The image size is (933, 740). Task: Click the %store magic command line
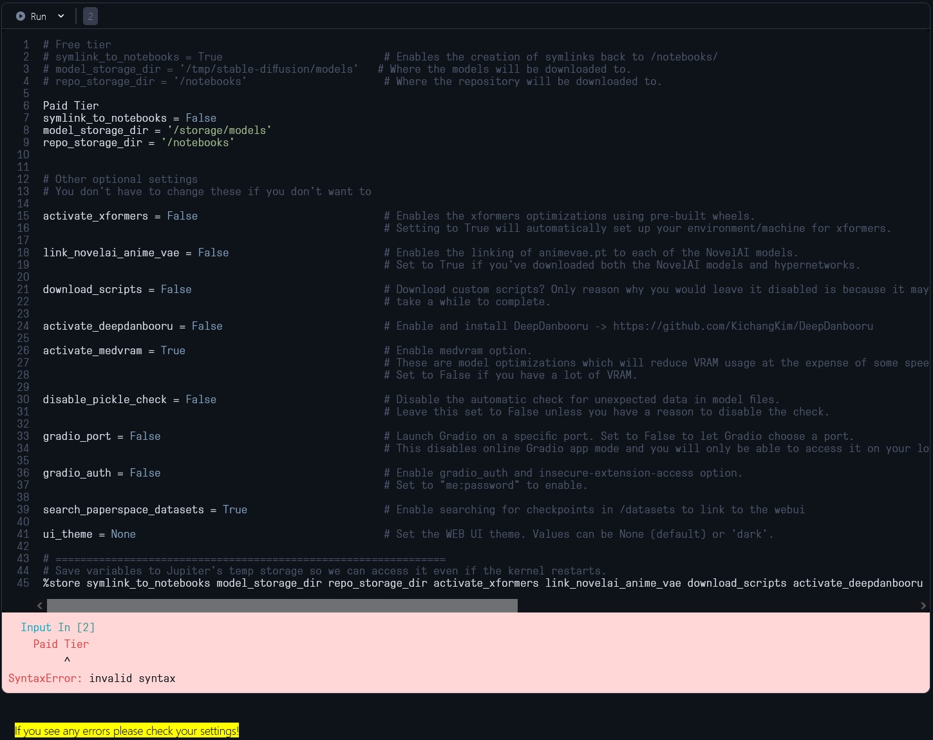tap(483, 583)
